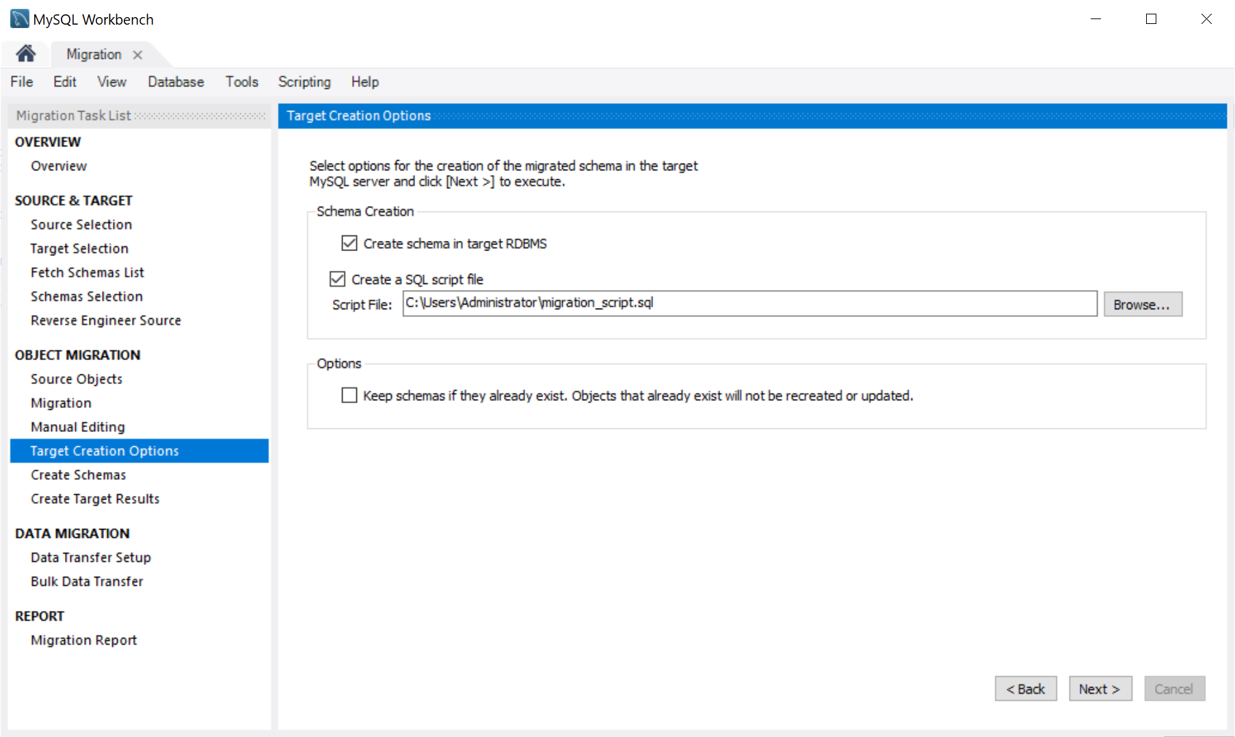Click the Browse... button
The height and width of the screenshot is (737, 1235).
pyautogui.click(x=1142, y=305)
